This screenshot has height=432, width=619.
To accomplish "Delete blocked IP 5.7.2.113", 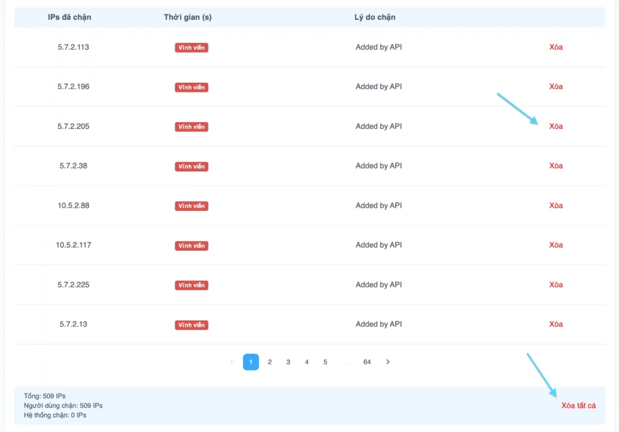I will [x=556, y=47].
